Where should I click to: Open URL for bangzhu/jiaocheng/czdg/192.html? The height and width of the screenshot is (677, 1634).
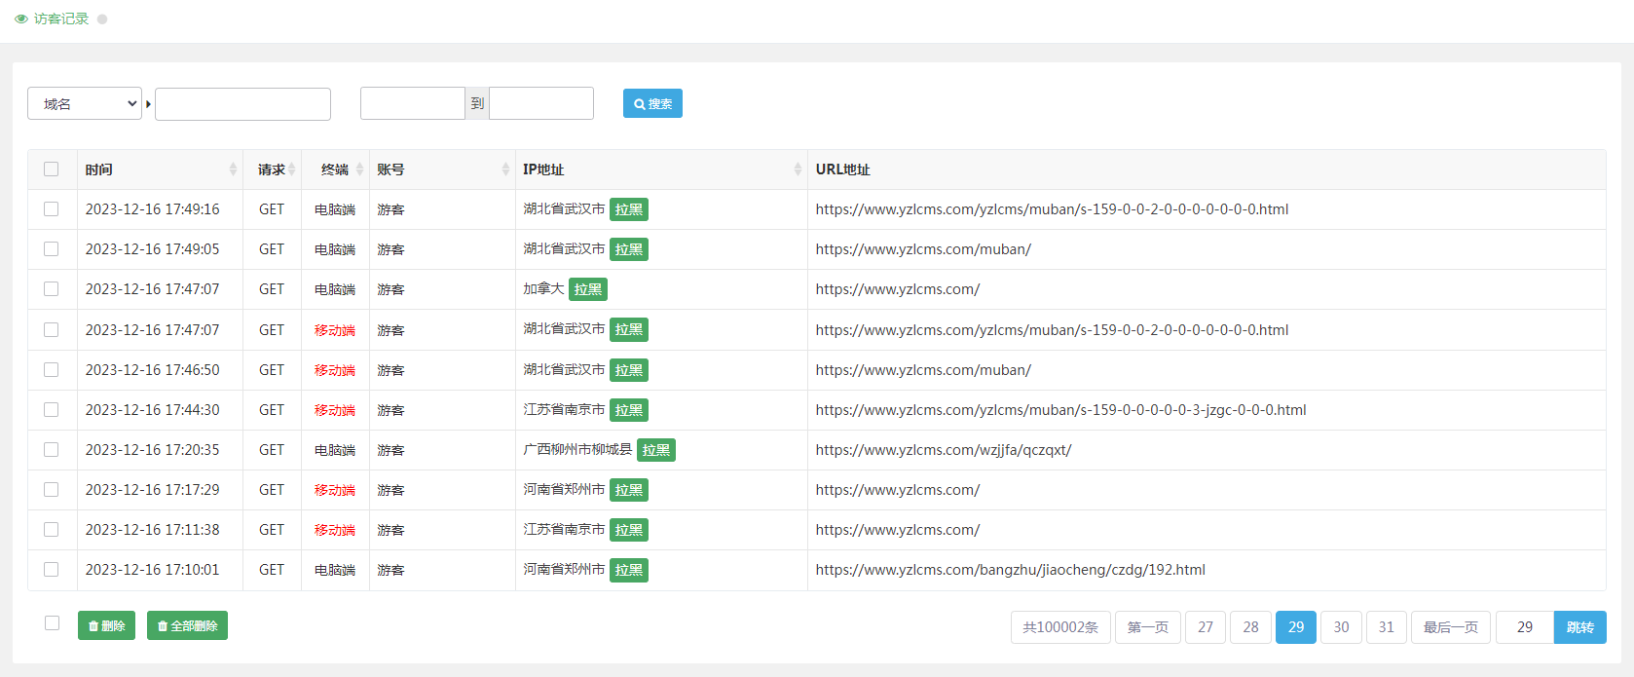pos(1010,570)
